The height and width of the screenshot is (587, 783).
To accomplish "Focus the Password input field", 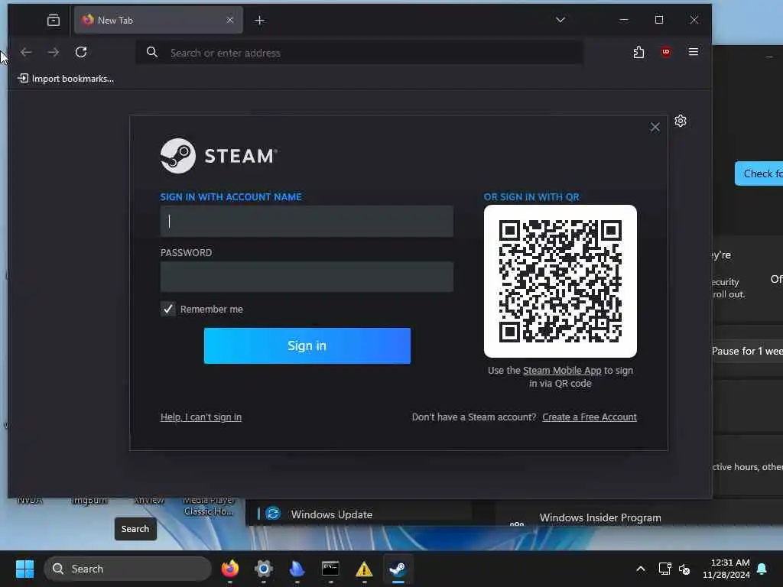I will pos(307,277).
